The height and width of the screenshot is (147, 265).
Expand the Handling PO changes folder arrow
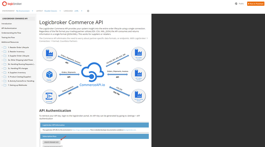2,69
